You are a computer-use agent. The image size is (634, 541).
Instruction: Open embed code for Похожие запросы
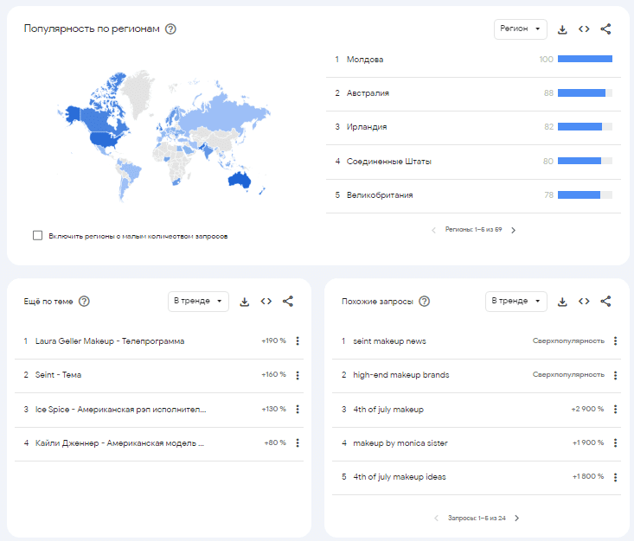point(584,302)
